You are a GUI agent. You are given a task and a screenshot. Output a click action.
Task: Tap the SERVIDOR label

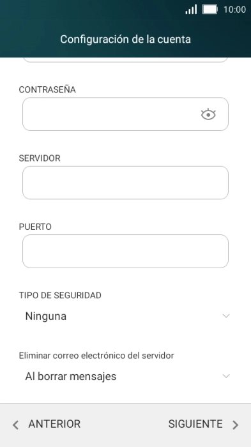[x=40, y=158]
